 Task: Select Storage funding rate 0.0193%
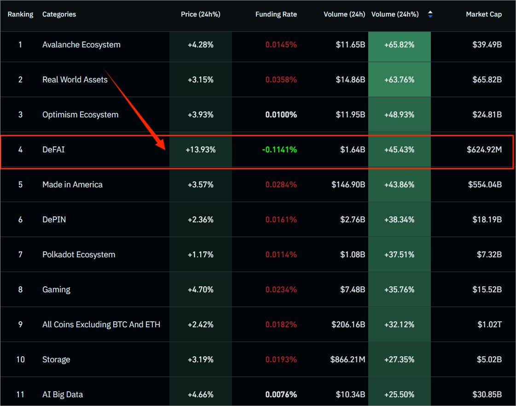(x=281, y=360)
